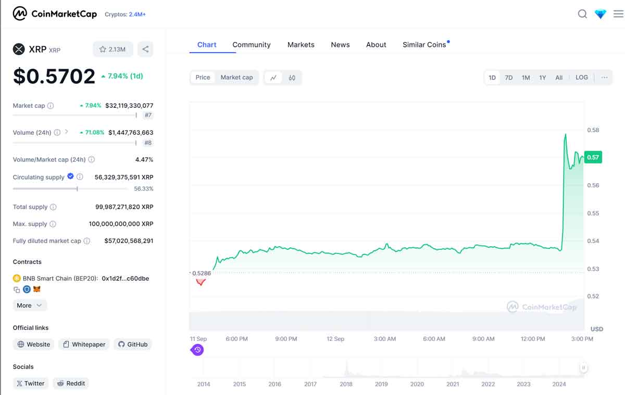
Task: Click the purple history marker icon
Action: point(197,350)
